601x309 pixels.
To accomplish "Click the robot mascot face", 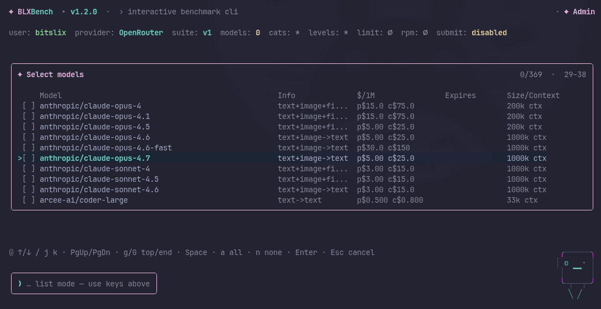I will click(577, 267).
